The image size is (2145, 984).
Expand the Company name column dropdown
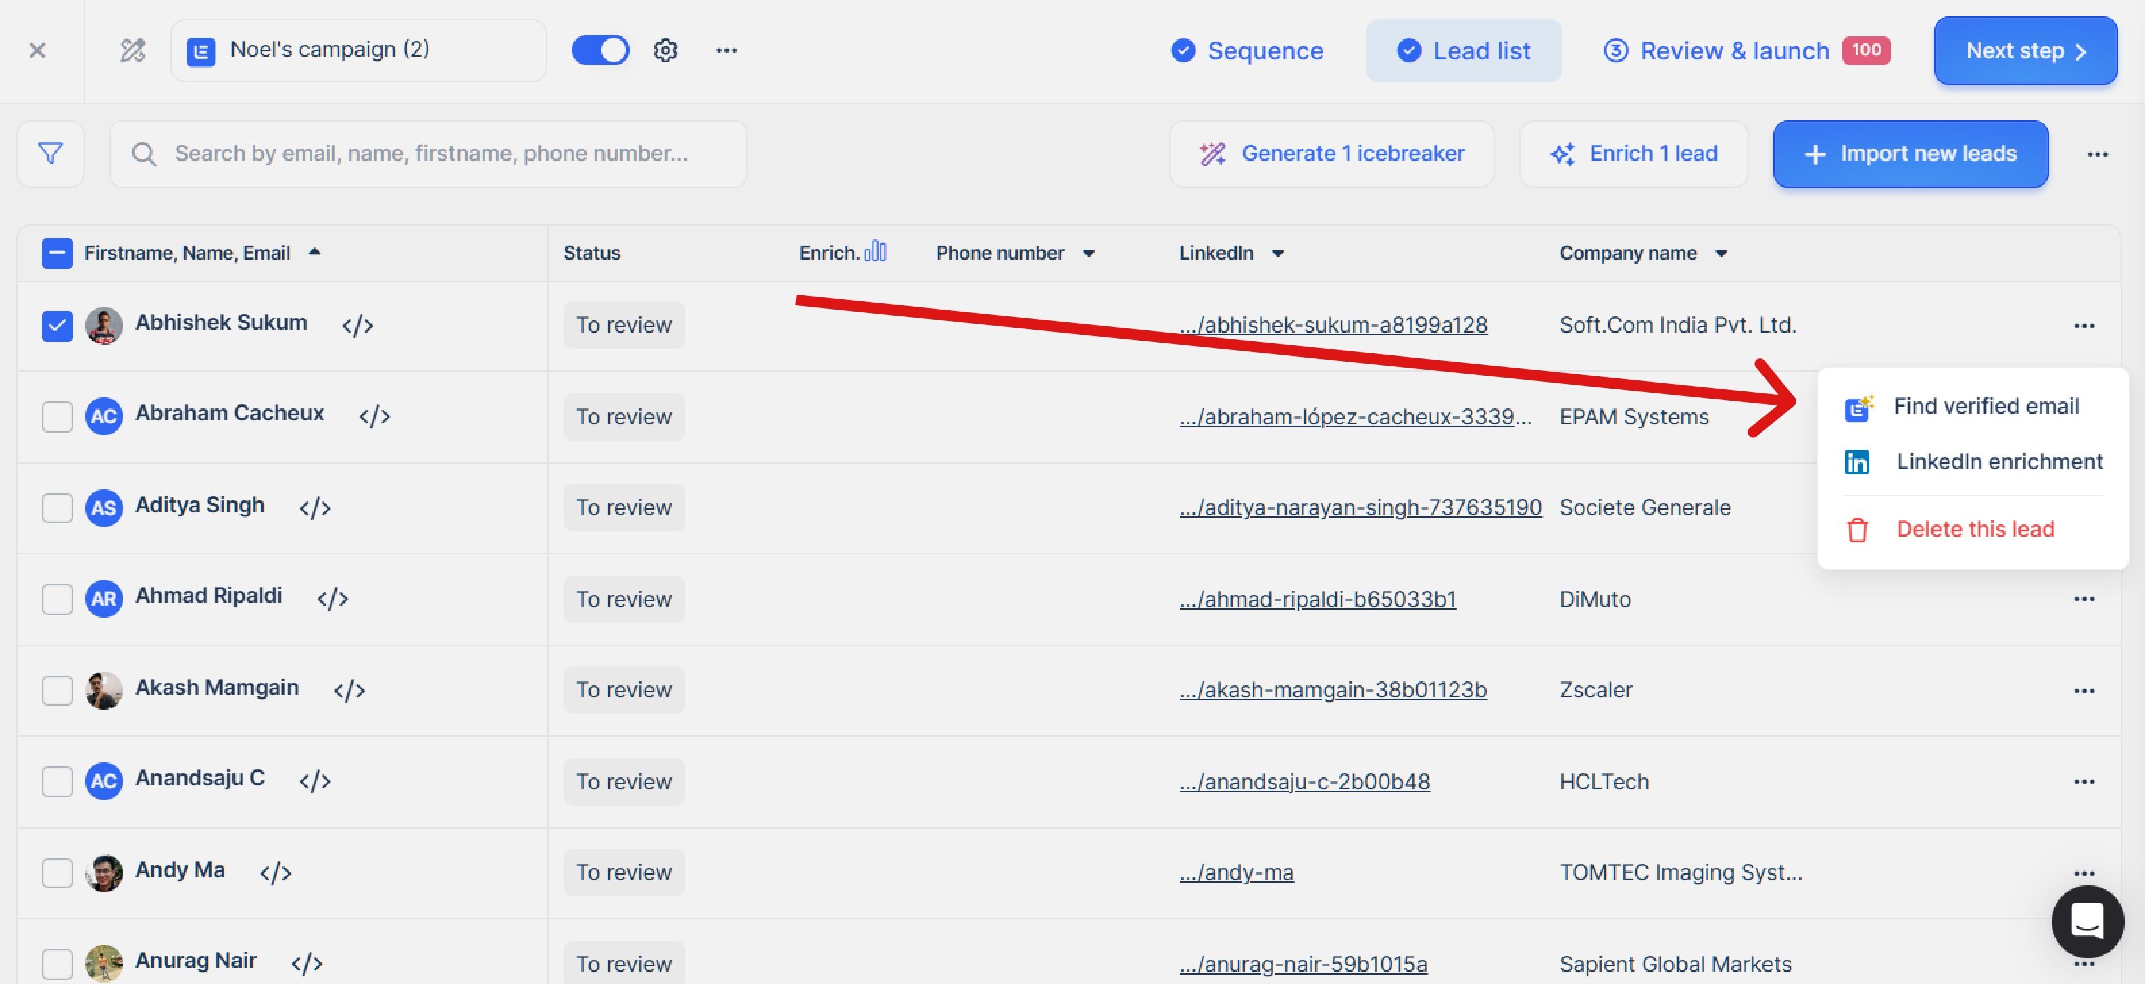point(1721,253)
